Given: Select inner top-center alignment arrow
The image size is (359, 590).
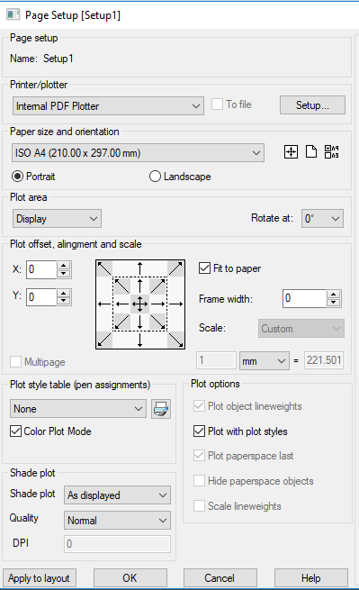Looking at the screenshot, I should (139, 286).
